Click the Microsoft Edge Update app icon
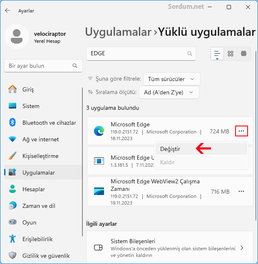This screenshot has width=258, height=264. (99, 161)
